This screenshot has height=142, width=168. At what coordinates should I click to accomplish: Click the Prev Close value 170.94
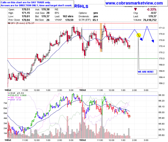pyautogui.click(x=26, y=20)
